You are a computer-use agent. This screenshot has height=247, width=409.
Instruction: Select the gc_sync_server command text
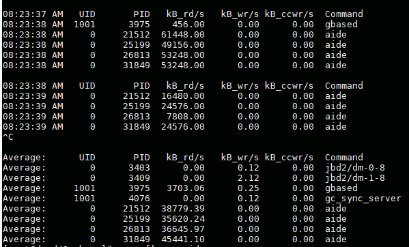point(363,199)
